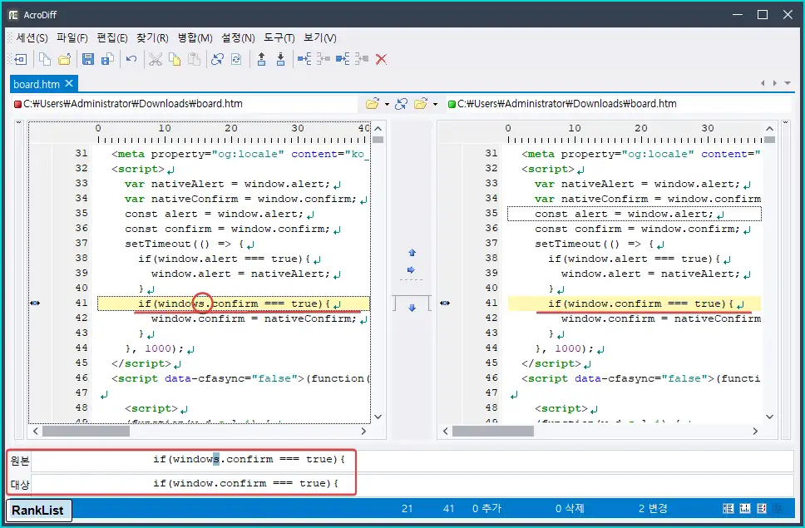Right pane horizontal scrollbar thumb
The width and height of the screenshot is (805, 528).
493,432
